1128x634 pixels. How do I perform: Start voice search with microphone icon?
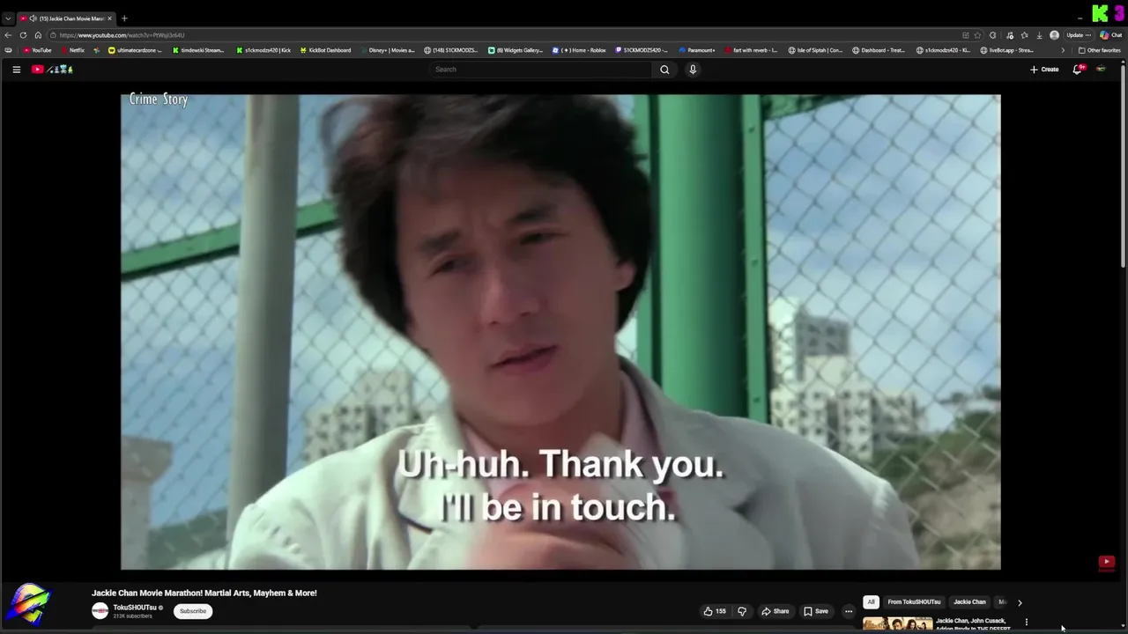693,70
